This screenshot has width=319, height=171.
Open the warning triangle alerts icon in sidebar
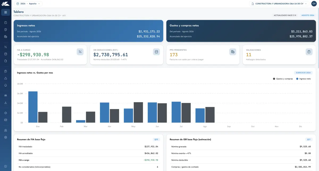pyautogui.click(x=6, y=78)
